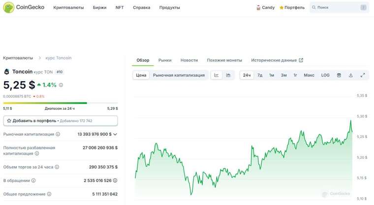Click the search field Поиск

tap(339, 7)
